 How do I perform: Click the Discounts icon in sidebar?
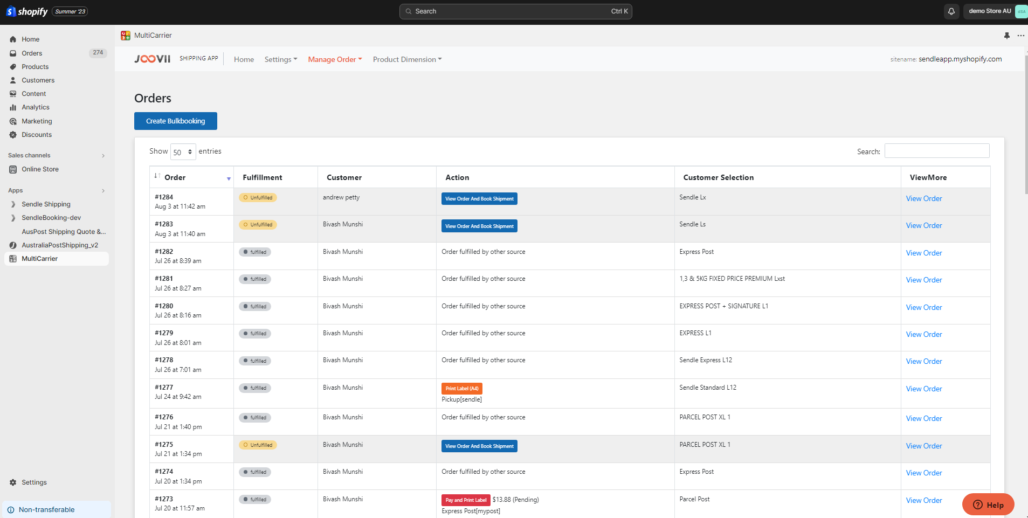(13, 135)
